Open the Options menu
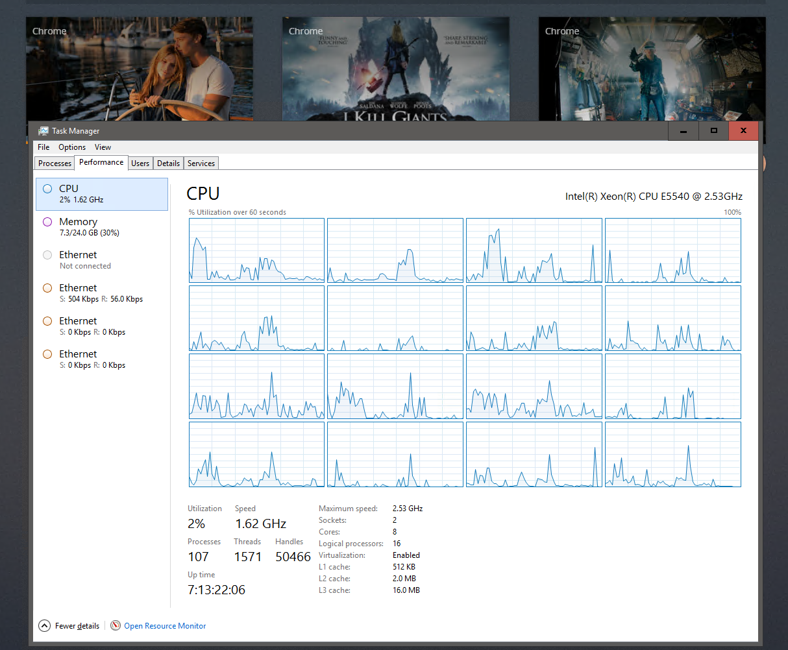 click(x=72, y=147)
